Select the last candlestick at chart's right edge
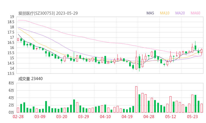 pyautogui.click(x=202, y=51)
